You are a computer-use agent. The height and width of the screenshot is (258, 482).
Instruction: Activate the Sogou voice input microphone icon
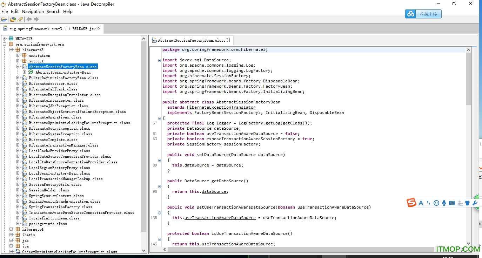(x=444, y=203)
